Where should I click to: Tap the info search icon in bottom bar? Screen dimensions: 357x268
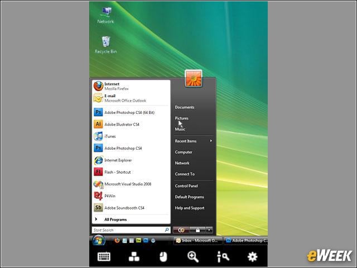coord(223,257)
